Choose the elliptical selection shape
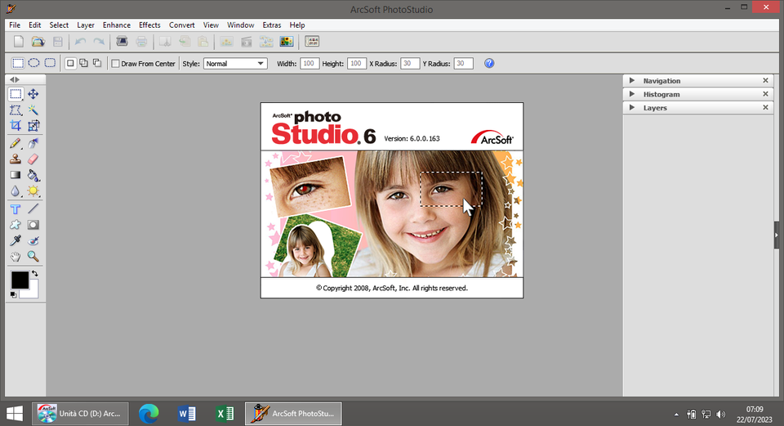784x426 pixels. (34, 63)
